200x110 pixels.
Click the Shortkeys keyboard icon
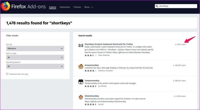click(x=81, y=45)
